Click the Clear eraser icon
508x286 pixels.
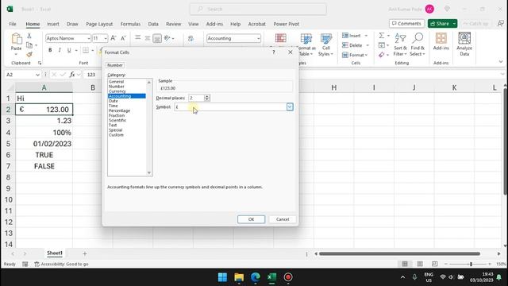(x=382, y=55)
